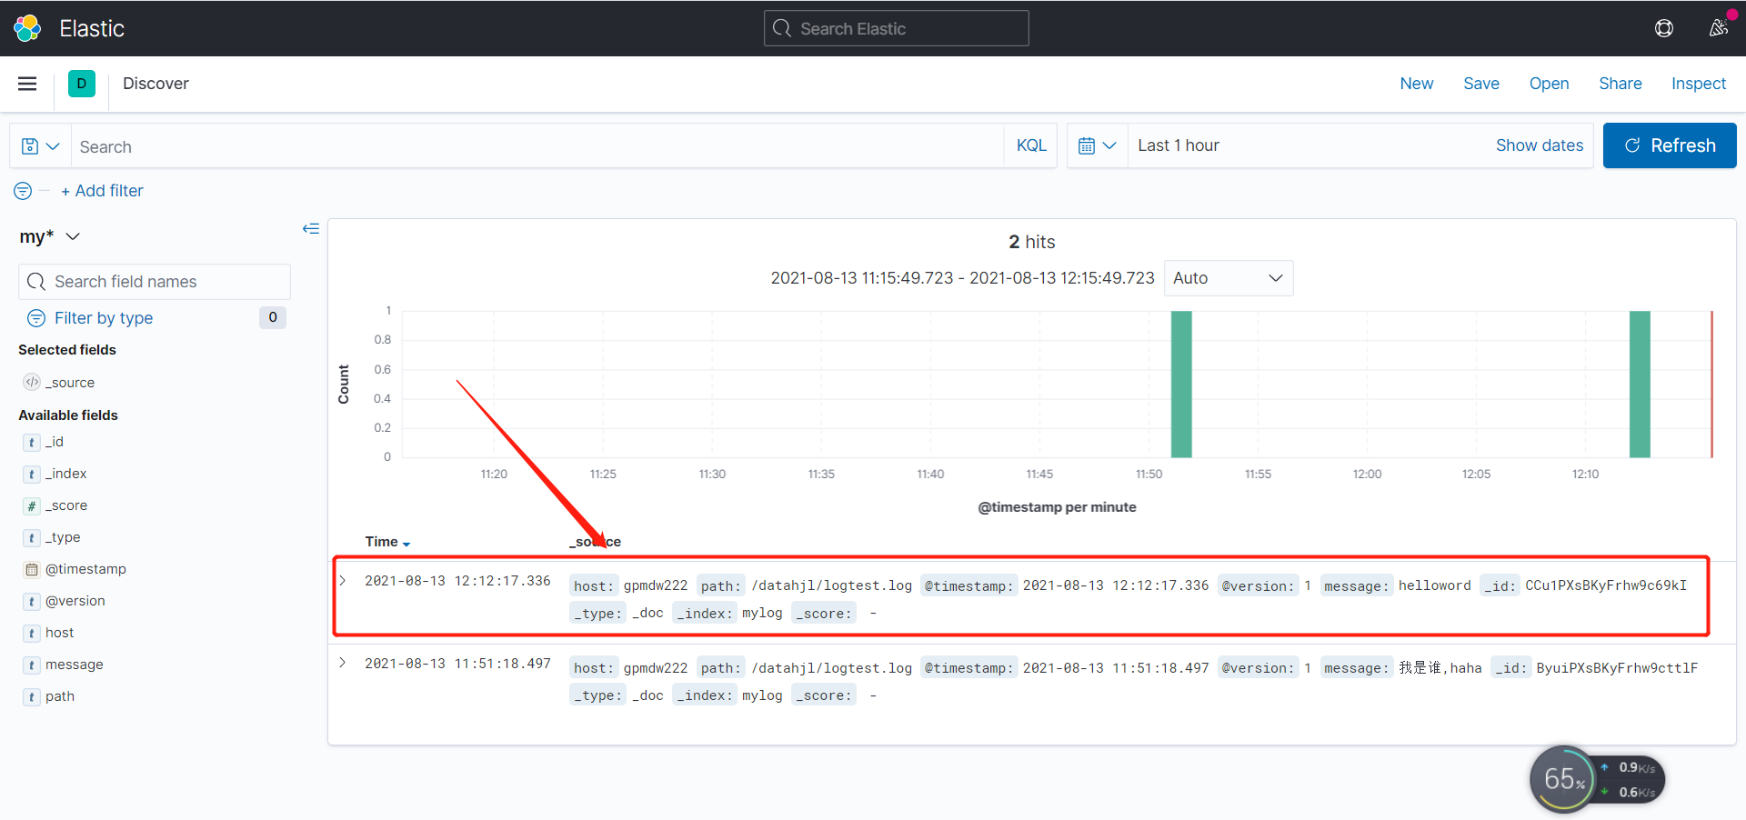Select the @version available field
Image resolution: width=1746 pixels, height=820 pixels.
click(x=75, y=602)
